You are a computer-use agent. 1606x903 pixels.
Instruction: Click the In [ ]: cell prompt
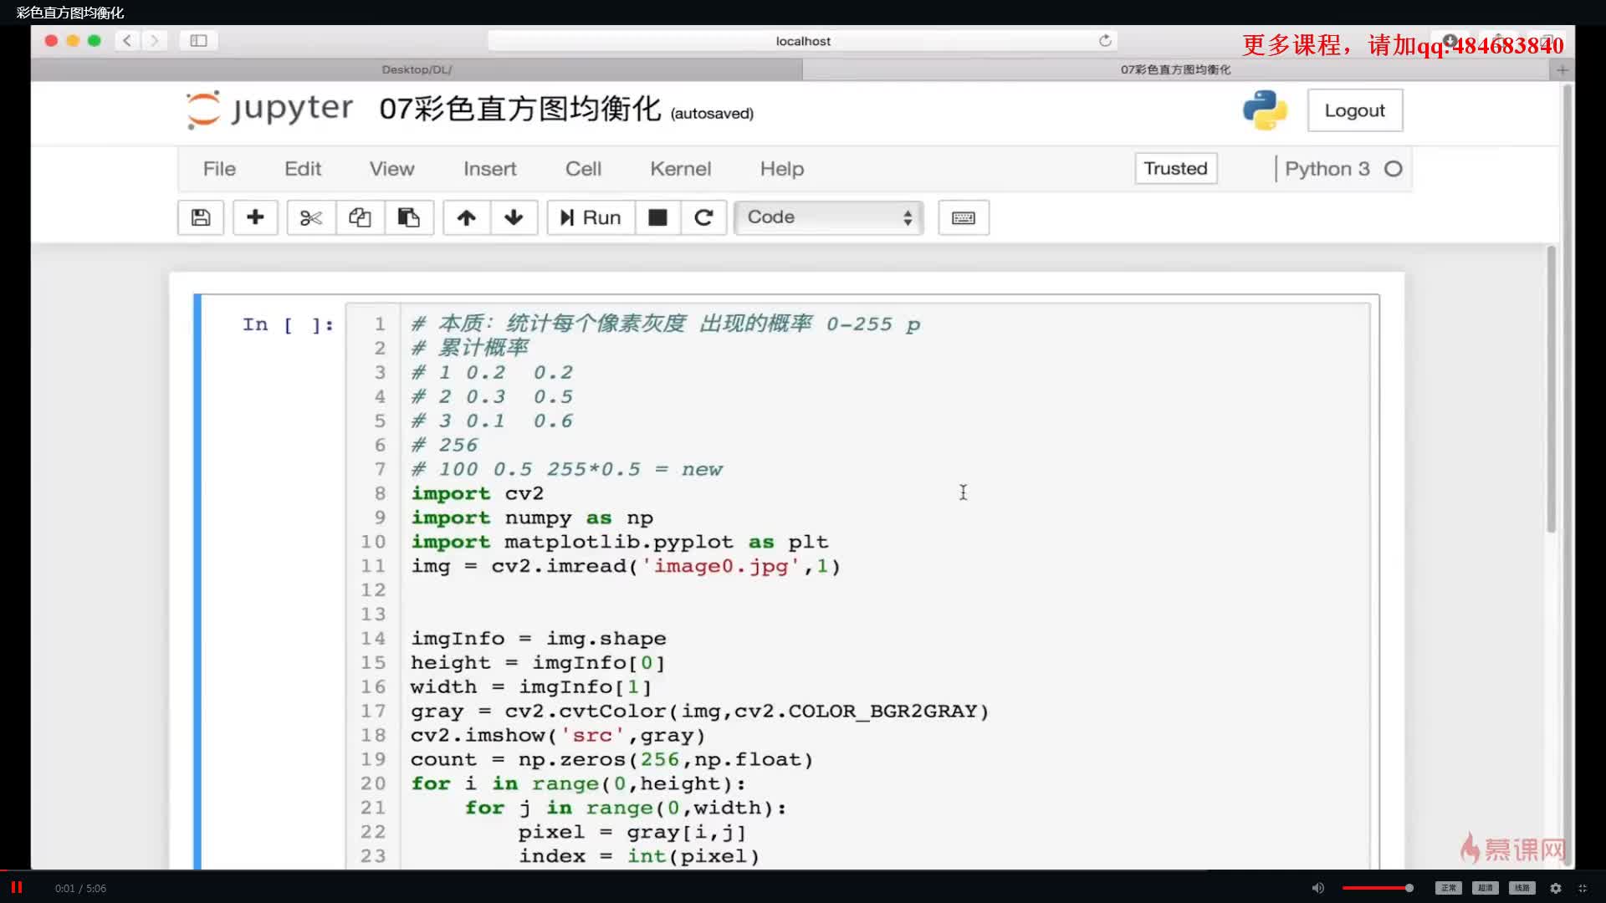(288, 324)
